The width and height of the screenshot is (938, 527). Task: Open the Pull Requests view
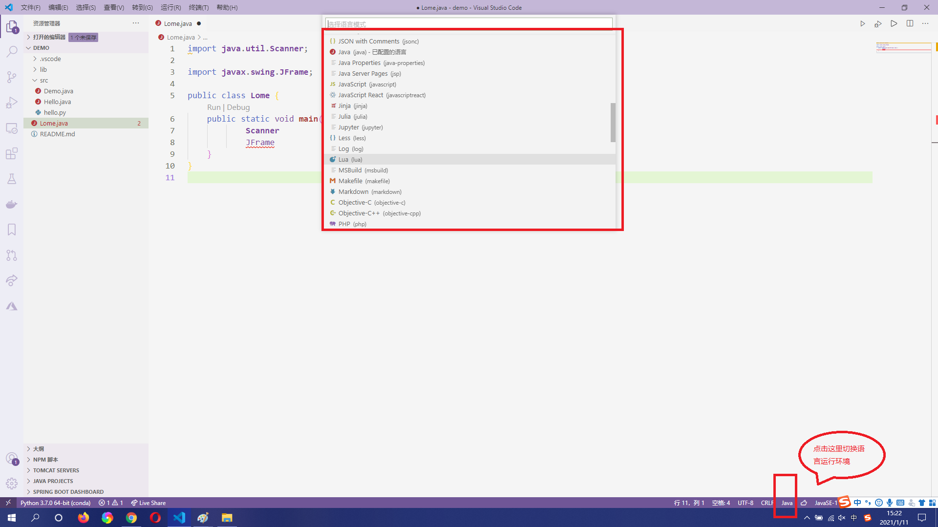[12, 255]
